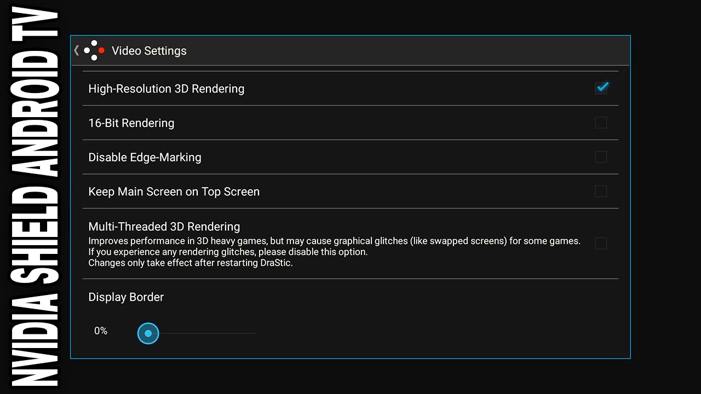Uncheck High-Resolution 3D Rendering checkbox
This screenshot has height=394, width=701.
[601, 88]
